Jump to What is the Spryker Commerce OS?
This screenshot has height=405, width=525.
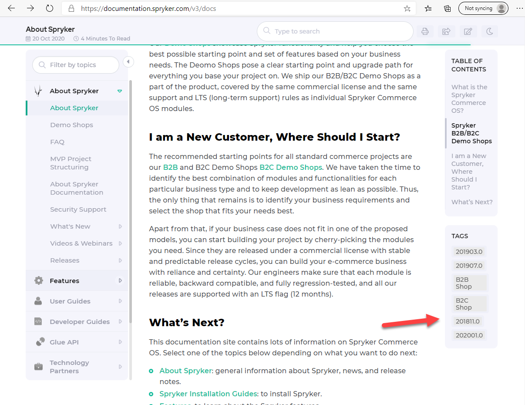(469, 99)
